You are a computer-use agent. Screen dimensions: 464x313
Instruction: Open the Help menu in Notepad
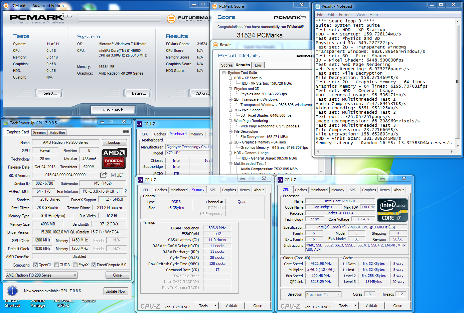tap(373, 15)
